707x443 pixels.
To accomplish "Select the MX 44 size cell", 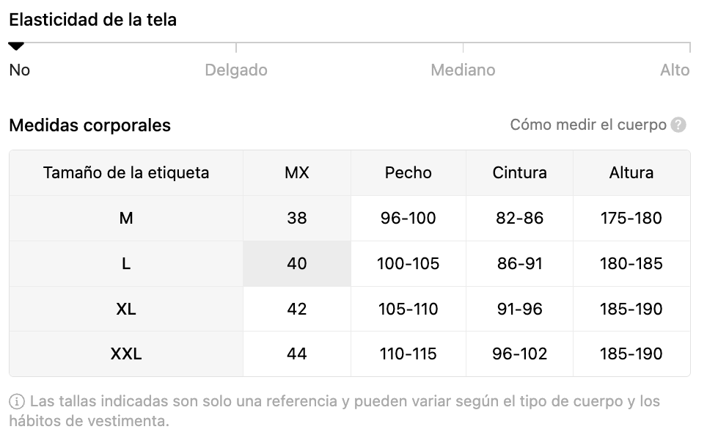I will [x=297, y=354].
